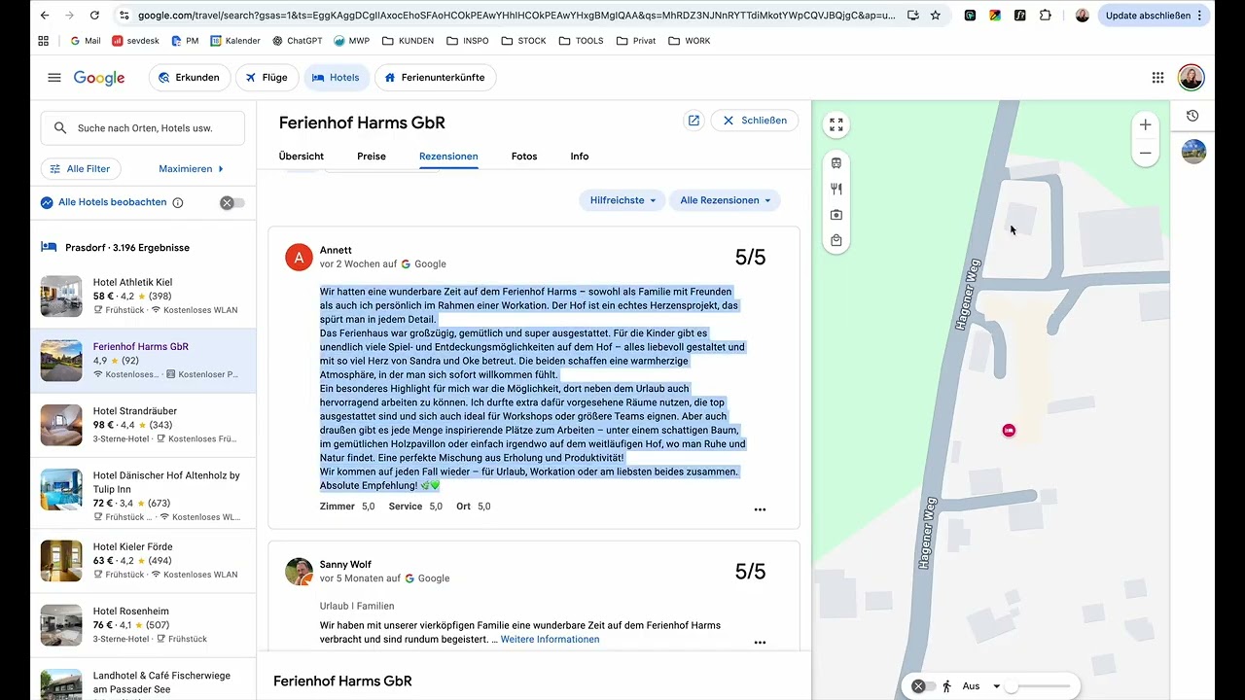Open the Aus travel mode dropdown

(980, 686)
